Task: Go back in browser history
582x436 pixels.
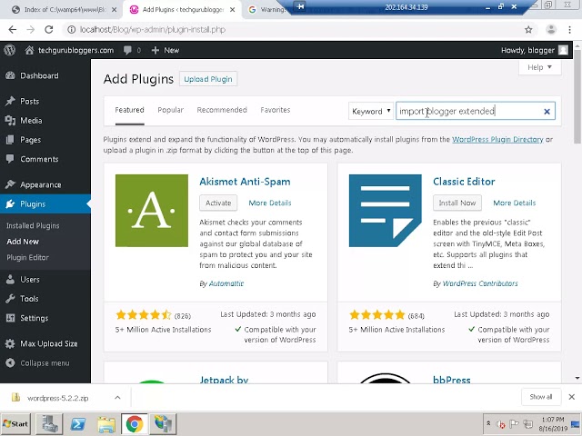Action: [12, 30]
